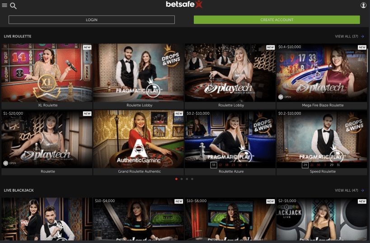370x243 pixels.
Task: View all 47 live blackjack games
Action: [x=347, y=190]
